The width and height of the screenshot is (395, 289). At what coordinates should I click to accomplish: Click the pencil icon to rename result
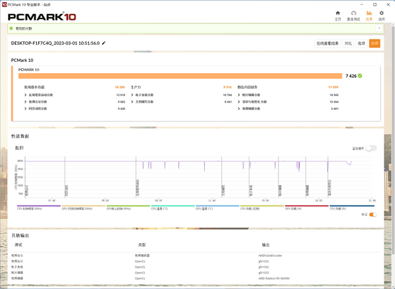[103, 43]
